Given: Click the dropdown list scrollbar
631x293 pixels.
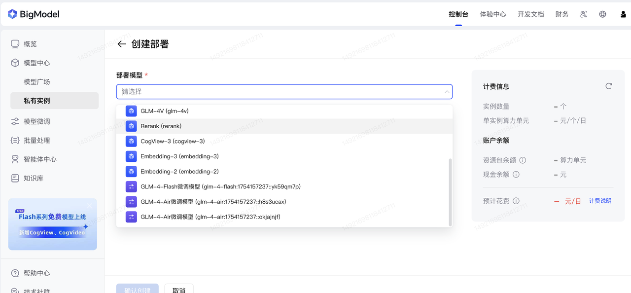Looking at the screenshot, I should (x=450, y=192).
